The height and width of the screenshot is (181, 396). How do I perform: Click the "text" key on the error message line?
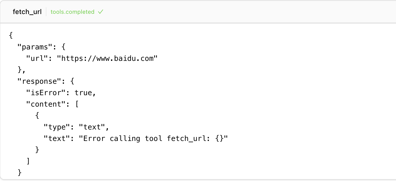tap(57, 138)
